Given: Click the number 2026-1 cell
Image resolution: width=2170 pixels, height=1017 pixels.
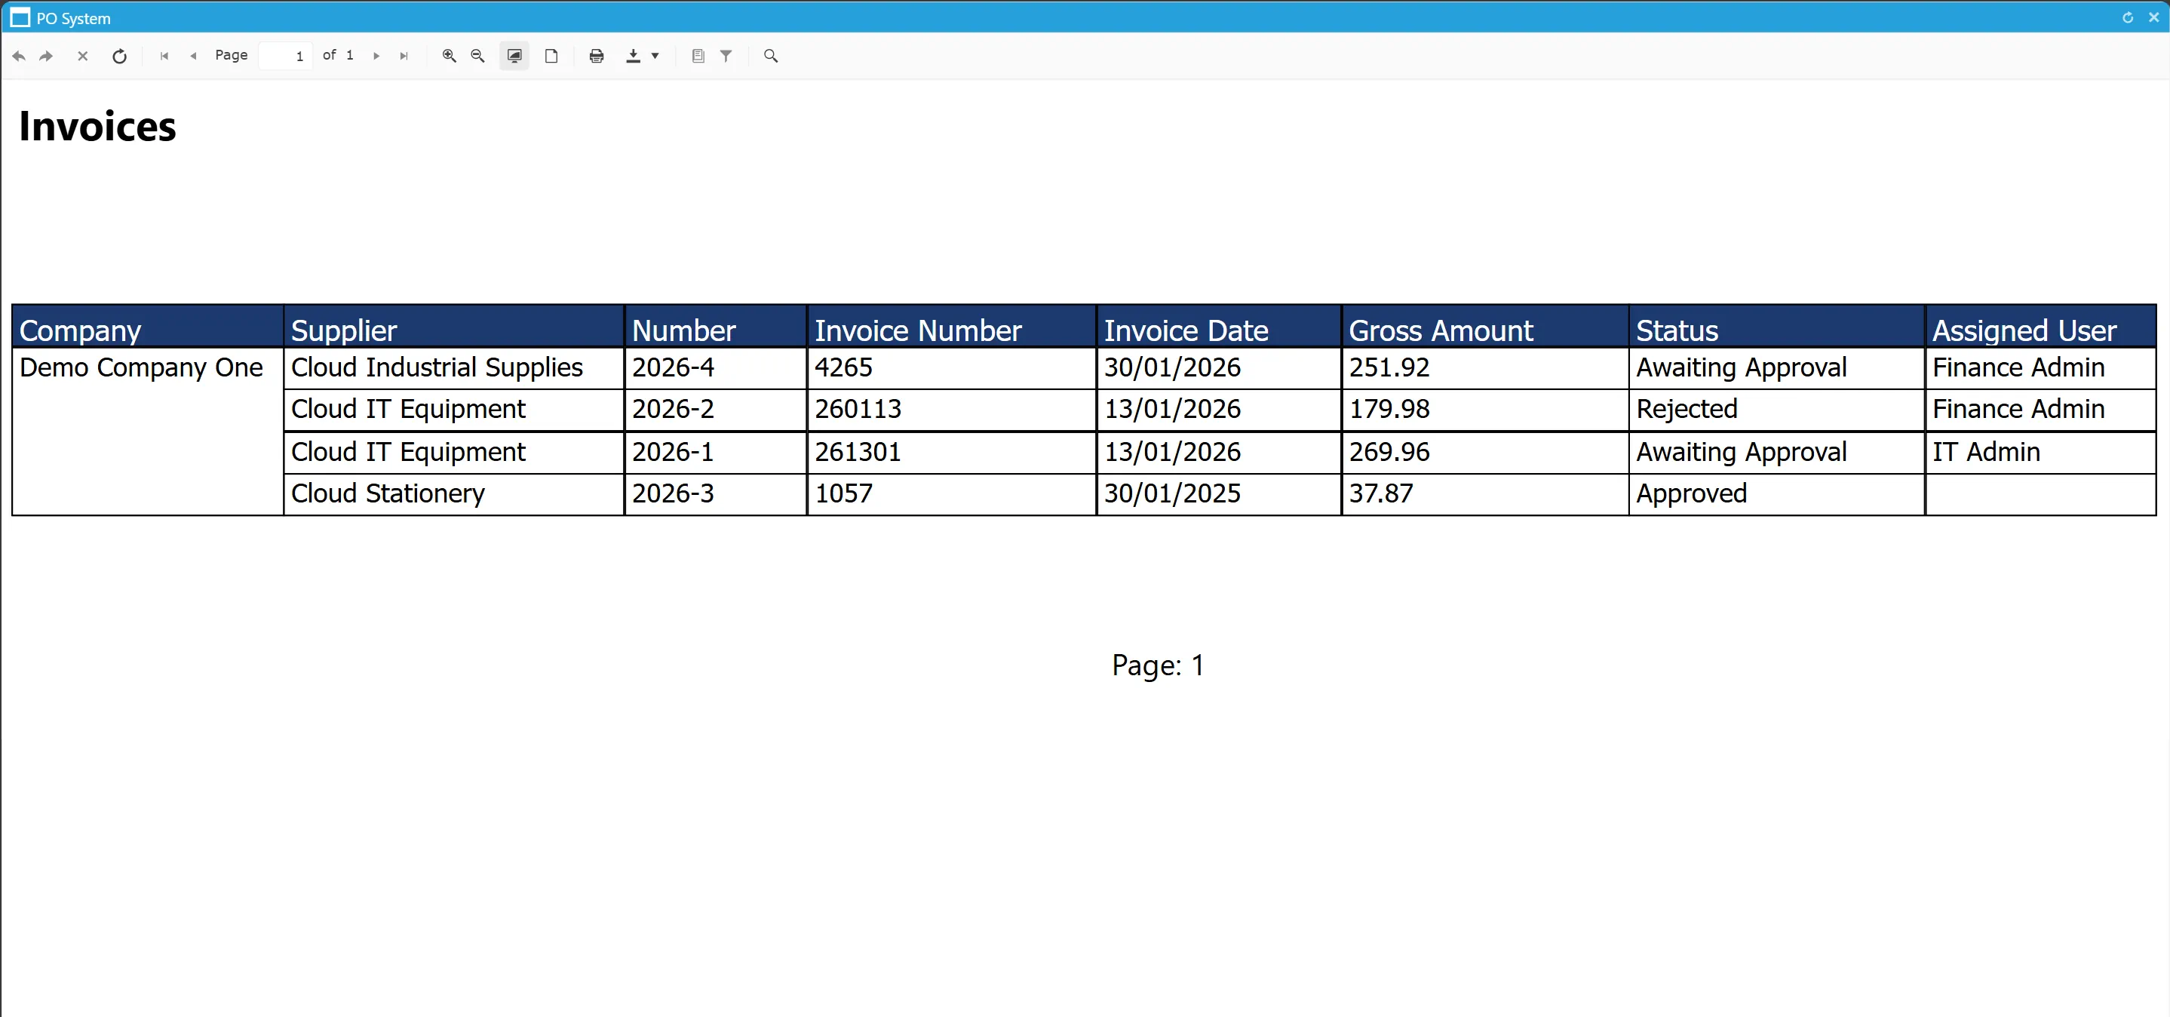Looking at the screenshot, I should click(716, 453).
